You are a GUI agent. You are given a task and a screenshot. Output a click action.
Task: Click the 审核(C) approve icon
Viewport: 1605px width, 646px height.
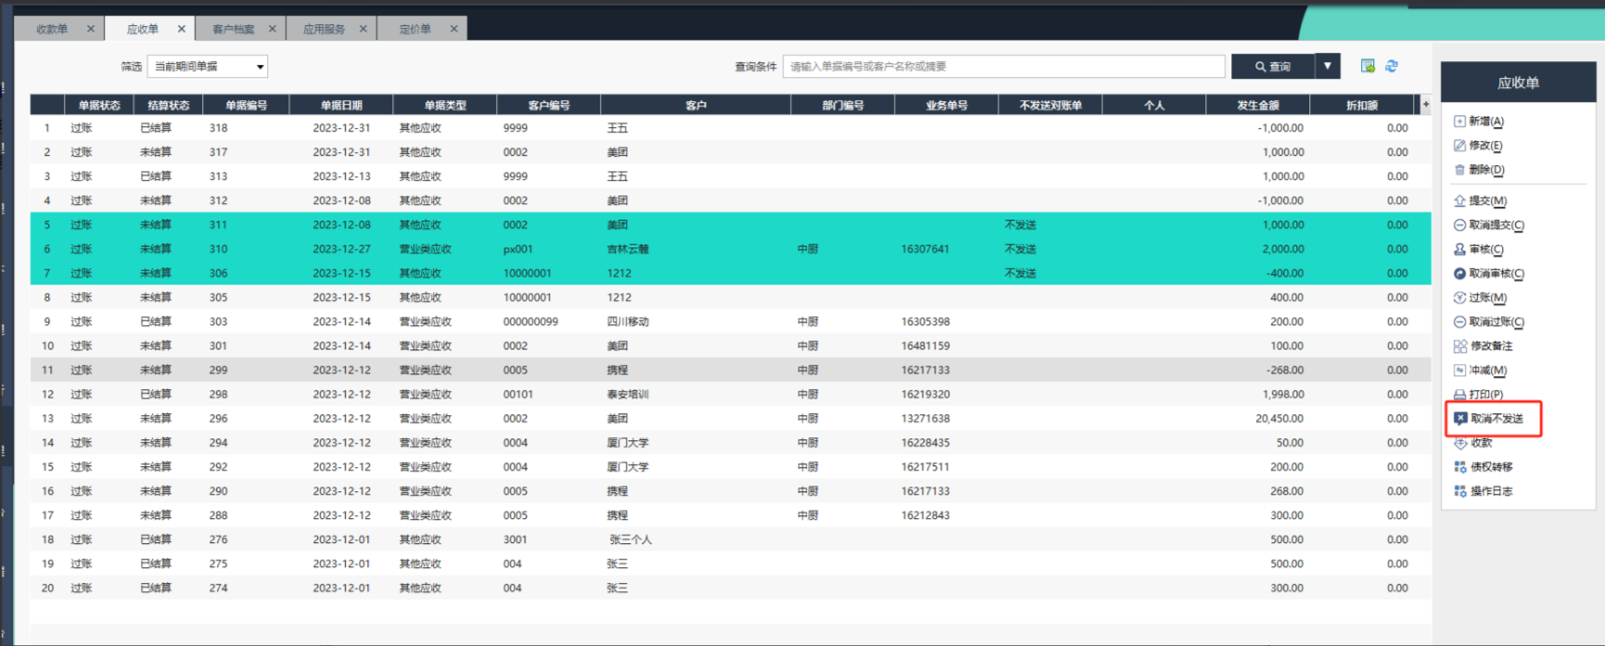(1459, 249)
